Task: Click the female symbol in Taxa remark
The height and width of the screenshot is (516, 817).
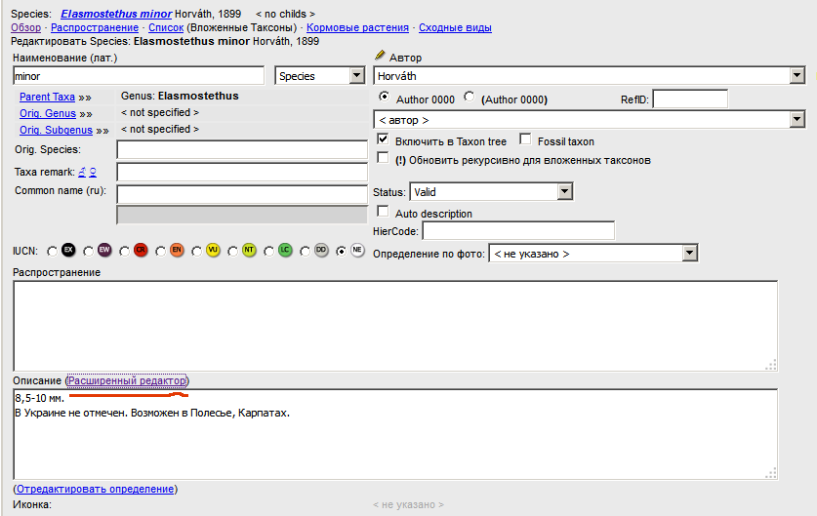Action: pos(93,172)
